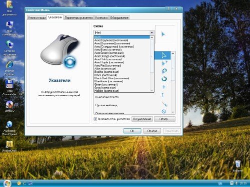Choose Green (системная) scheme from list
250x187 pixels.
122,84
